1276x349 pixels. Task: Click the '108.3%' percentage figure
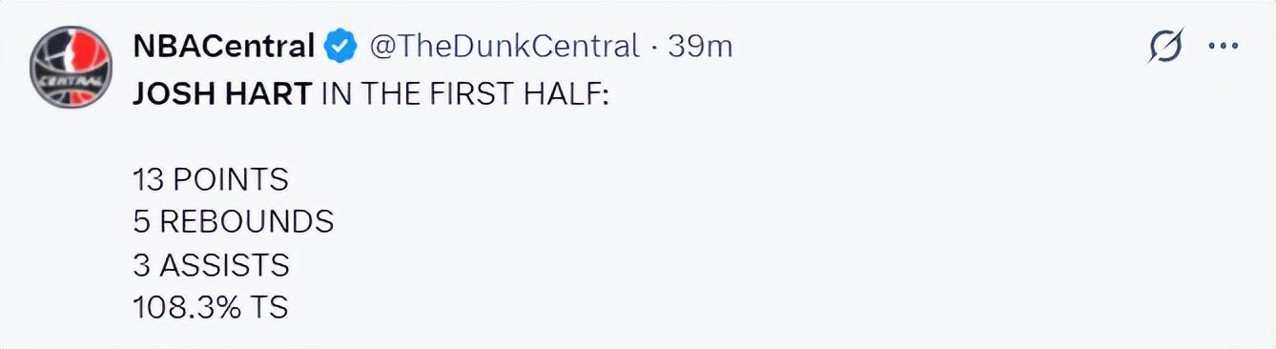point(186,307)
